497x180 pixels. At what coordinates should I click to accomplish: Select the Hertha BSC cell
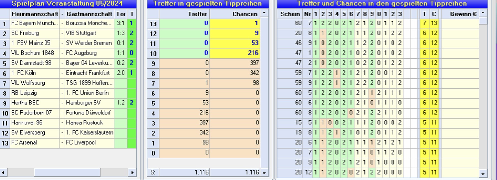[35, 103]
